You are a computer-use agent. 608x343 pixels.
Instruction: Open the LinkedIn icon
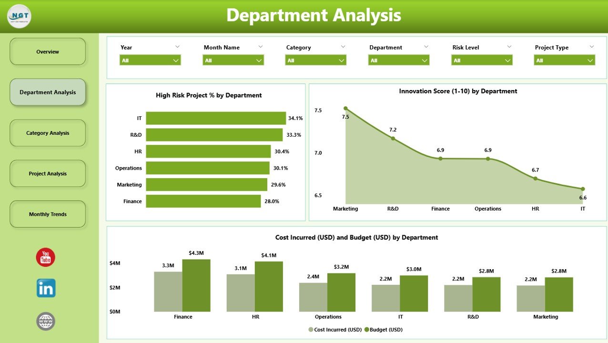tap(45, 288)
